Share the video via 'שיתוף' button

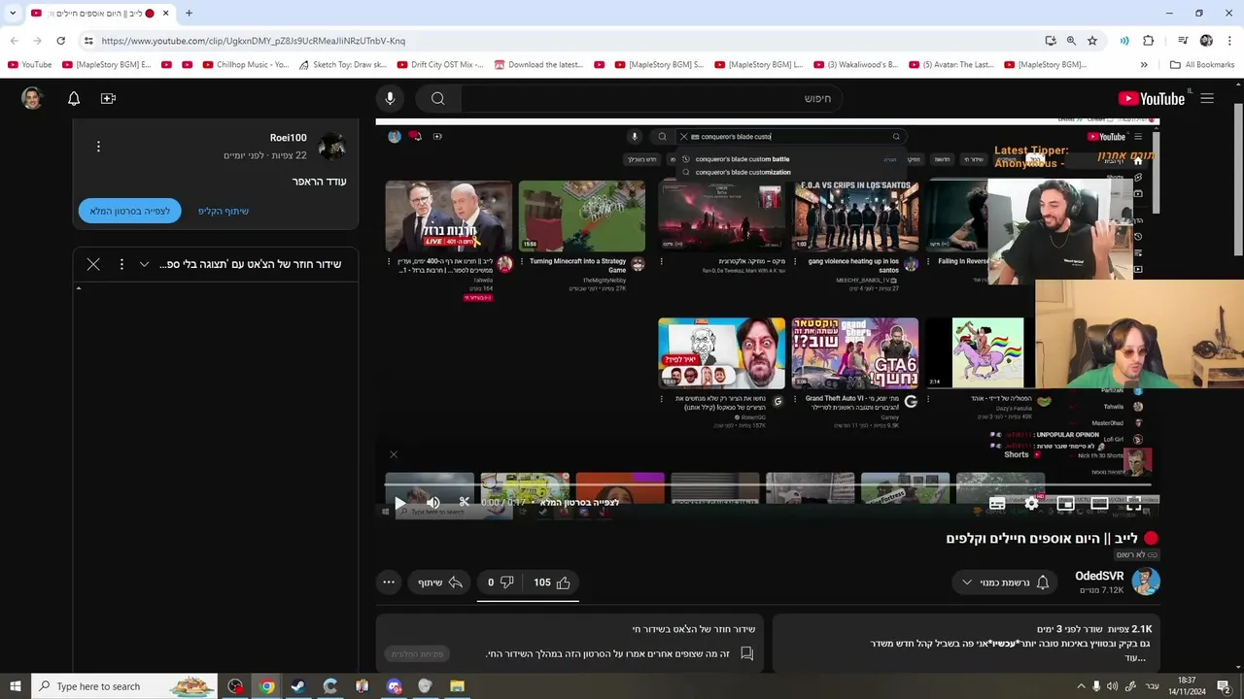click(x=440, y=582)
